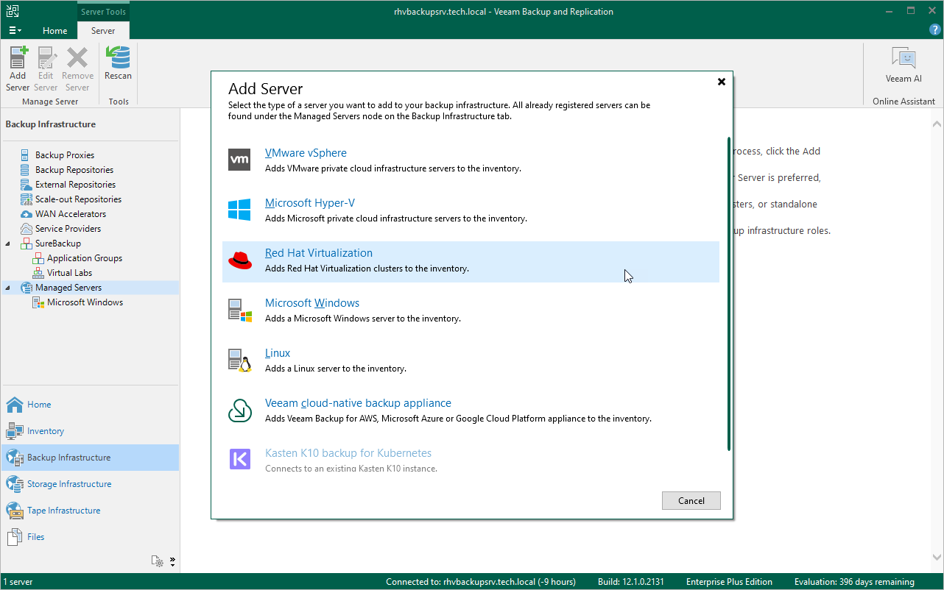Click the Microsoft Hyper-V Windows logo icon
Image resolution: width=944 pixels, height=590 pixels.
pyautogui.click(x=240, y=210)
